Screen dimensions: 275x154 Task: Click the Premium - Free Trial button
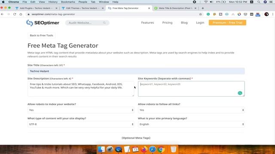click(x=227, y=23)
